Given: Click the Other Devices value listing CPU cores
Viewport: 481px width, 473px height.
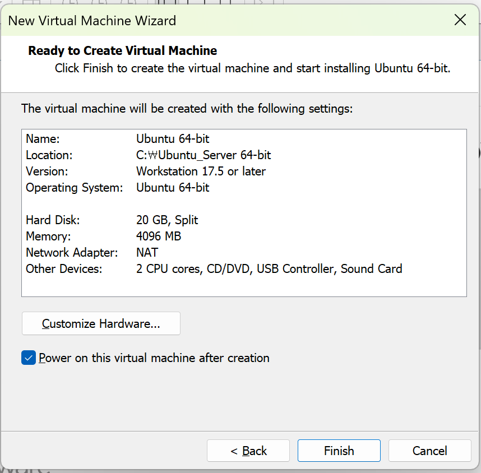Looking at the screenshot, I should 269,268.
